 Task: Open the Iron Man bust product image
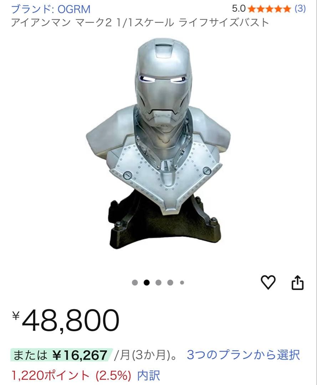[158, 144]
